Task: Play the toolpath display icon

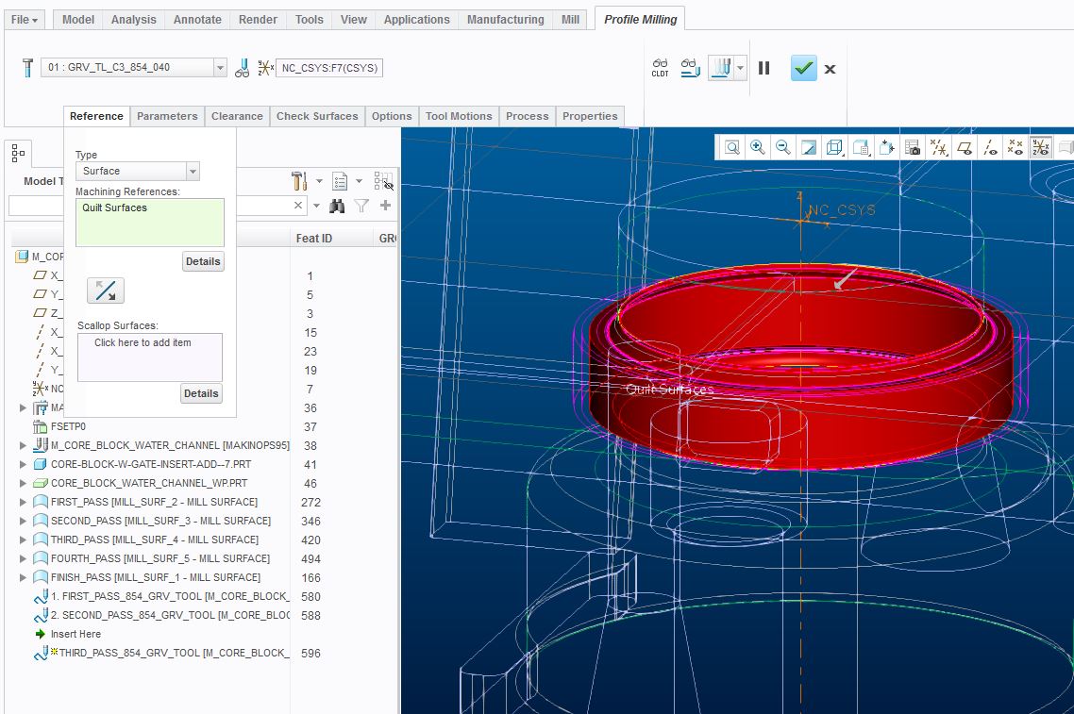Action: click(x=721, y=68)
